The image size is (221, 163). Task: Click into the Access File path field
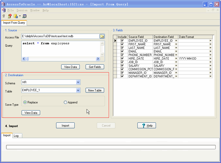point(60,36)
